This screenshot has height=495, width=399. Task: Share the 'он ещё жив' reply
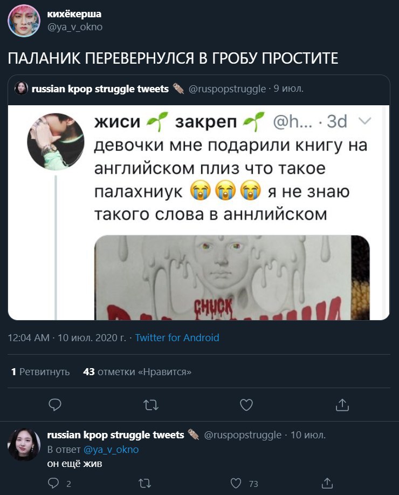pos(327,483)
